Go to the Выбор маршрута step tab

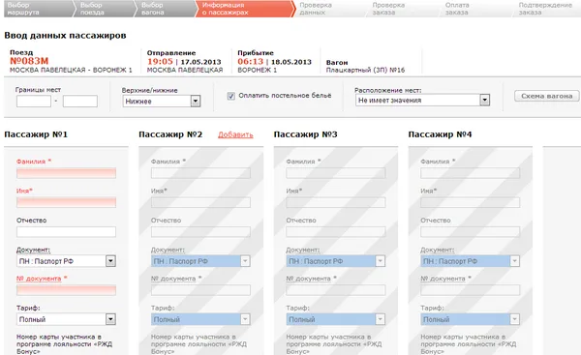coord(37,9)
